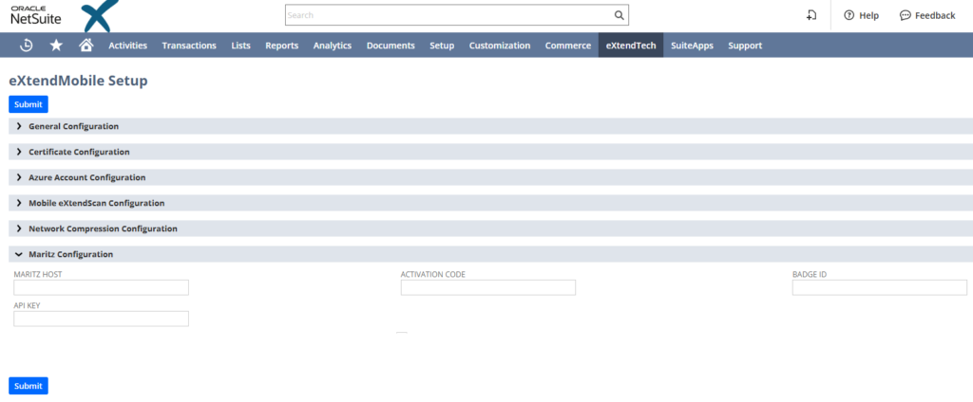Open the Recent Records clock icon

tap(26, 46)
